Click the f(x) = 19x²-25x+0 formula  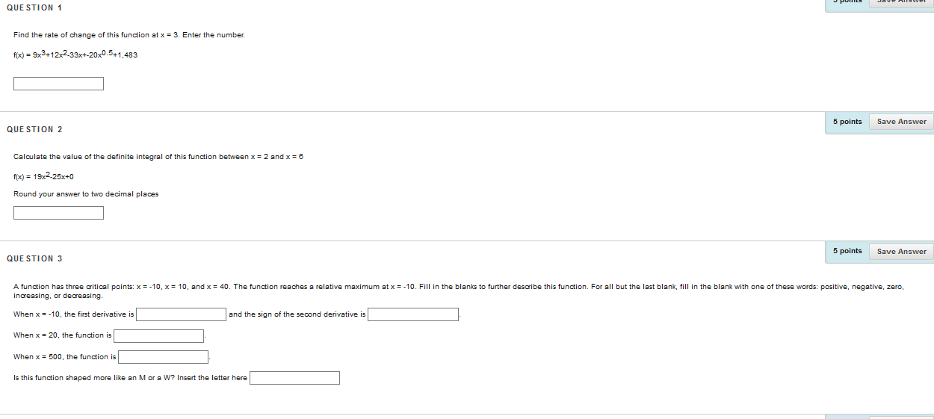click(x=43, y=176)
